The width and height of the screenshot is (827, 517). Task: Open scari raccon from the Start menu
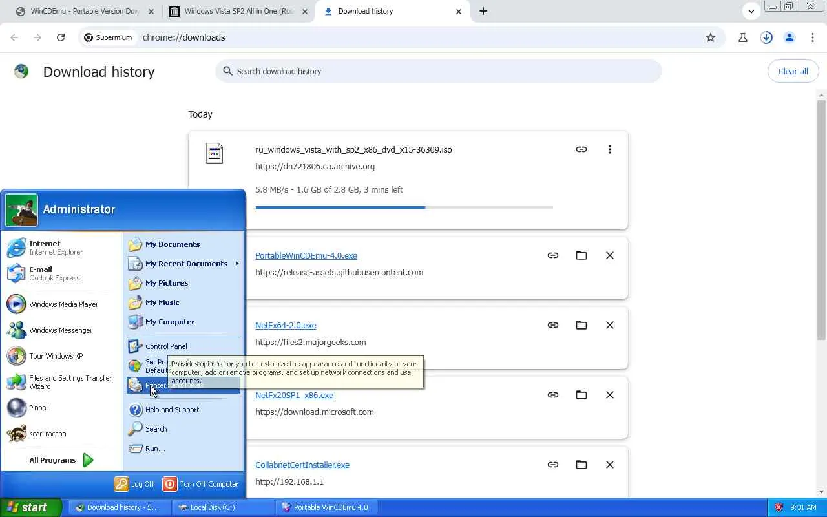(62, 434)
